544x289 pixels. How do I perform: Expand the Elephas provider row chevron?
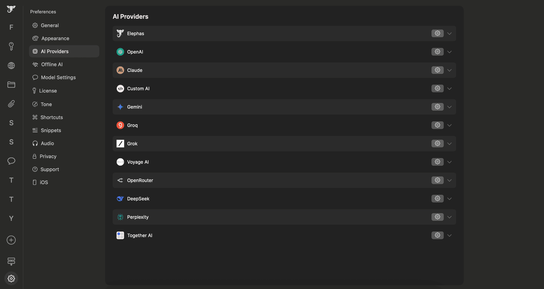[x=449, y=33]
